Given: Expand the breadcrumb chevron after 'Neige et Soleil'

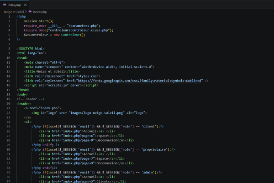Looking at the screenshot, I should click(x=26, y=12).
